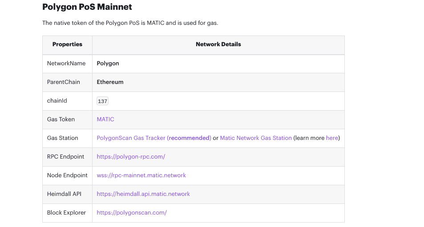Viewport: 424px width, 227px height.
Task: Click the bold Polygon network name value
Action: (108, 64)
